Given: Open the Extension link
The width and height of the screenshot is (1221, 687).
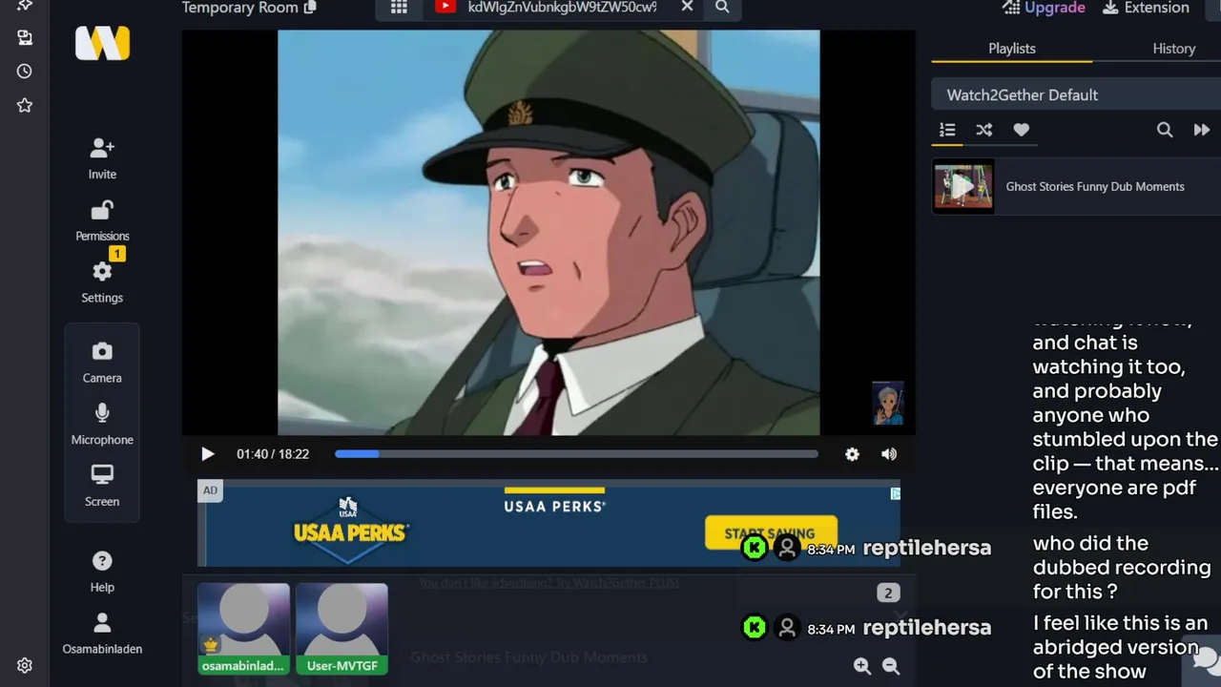Looking at the screenshot, I should coord(1146,8).
